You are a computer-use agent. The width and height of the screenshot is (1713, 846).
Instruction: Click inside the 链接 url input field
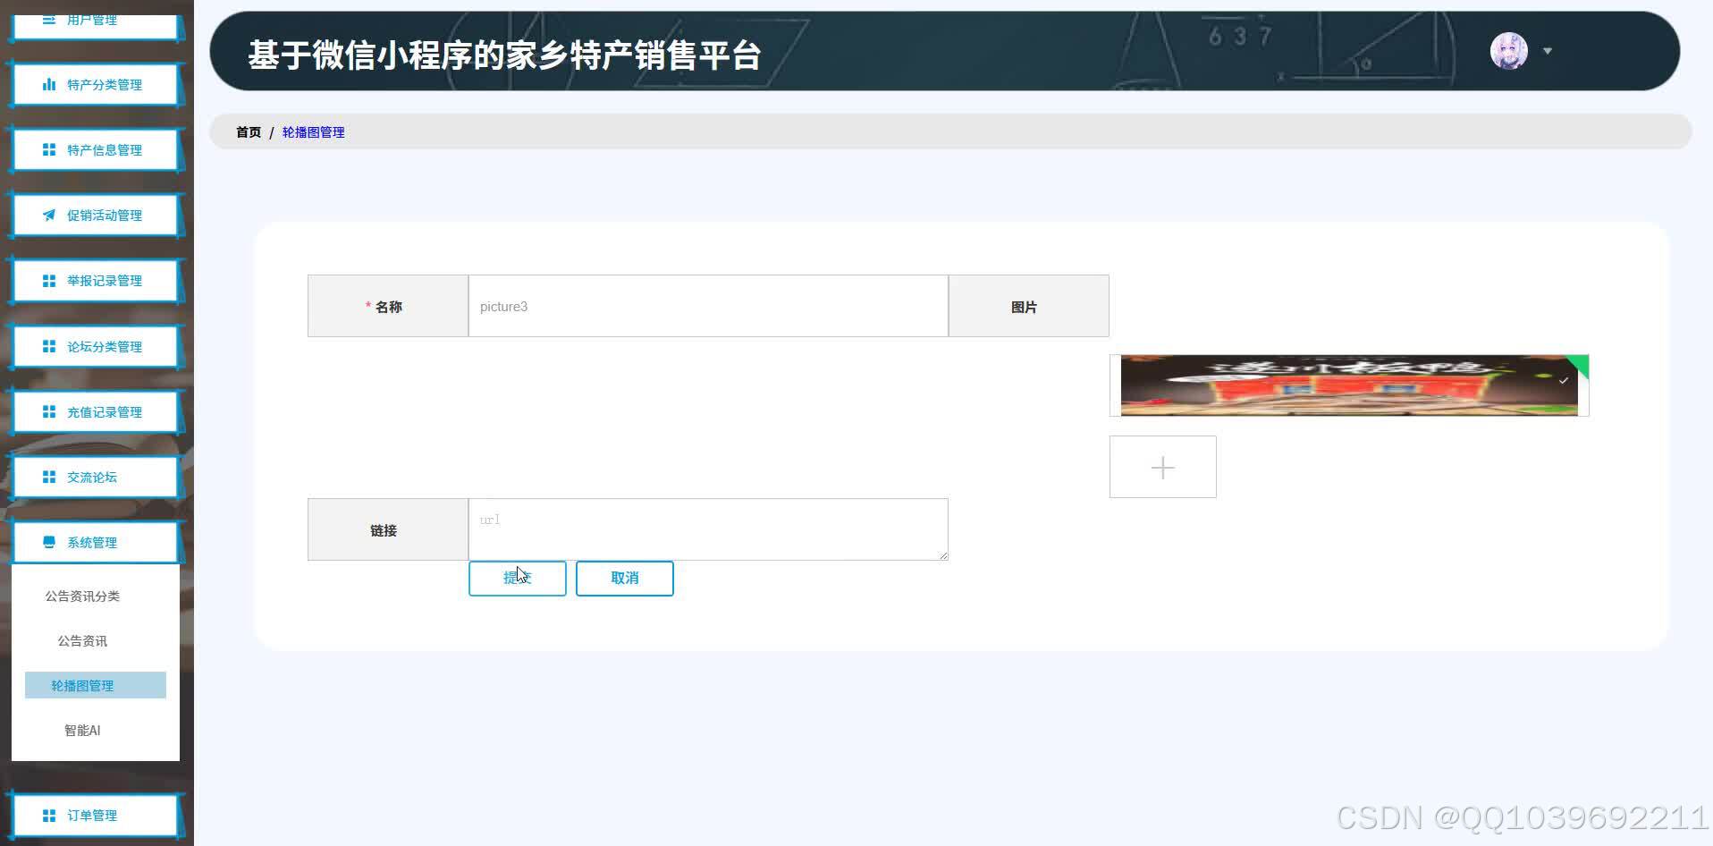pos(707,529)
